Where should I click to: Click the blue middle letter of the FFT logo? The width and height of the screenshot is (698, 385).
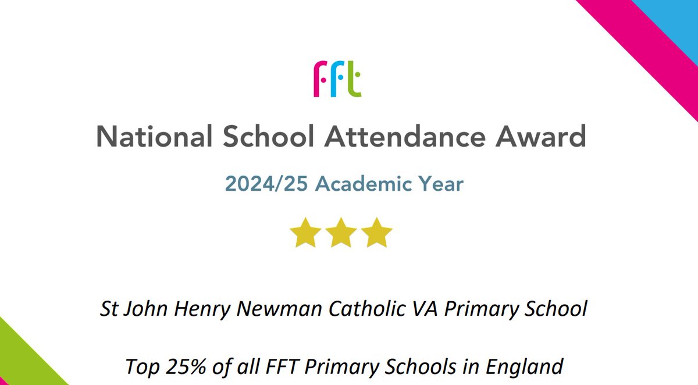pyautogui.click(x=336, y=80)
